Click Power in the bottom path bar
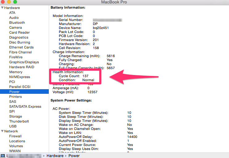The image size is (229, 158). 74,156
